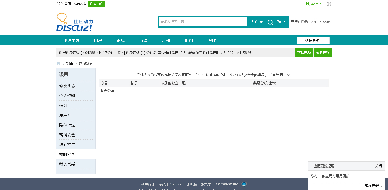The width and height of the screenshot is (388, 190).
Task: Open 广播 in the navigation bar
Action: point(166,40)
